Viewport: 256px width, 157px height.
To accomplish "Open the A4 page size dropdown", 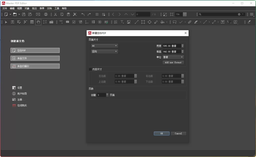I will tap(104, 46).
